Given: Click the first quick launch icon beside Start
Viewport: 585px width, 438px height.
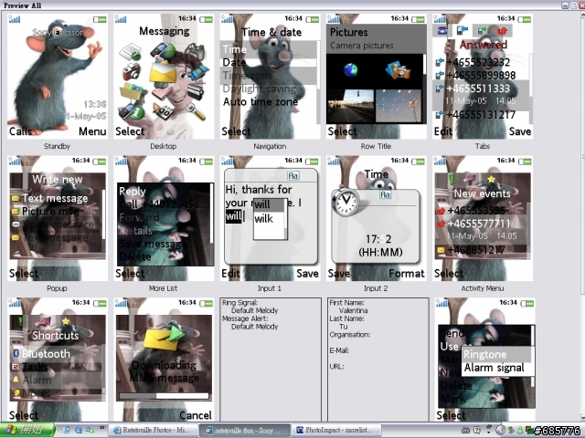Looking at the screenshot, I should 67,430.
